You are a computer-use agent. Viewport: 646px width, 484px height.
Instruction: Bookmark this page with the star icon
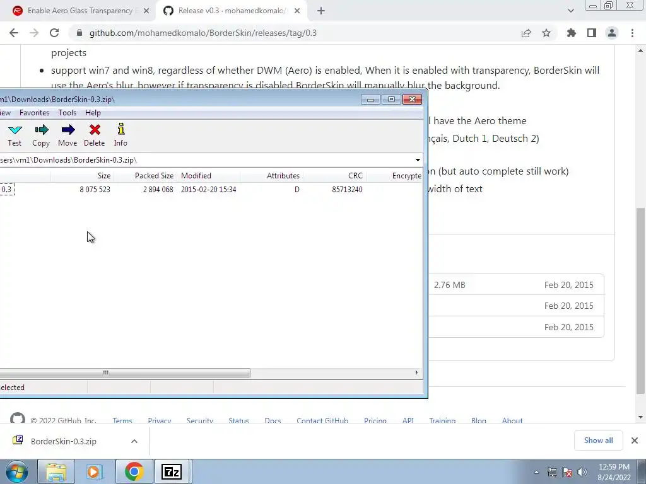[x=546, y=33]
